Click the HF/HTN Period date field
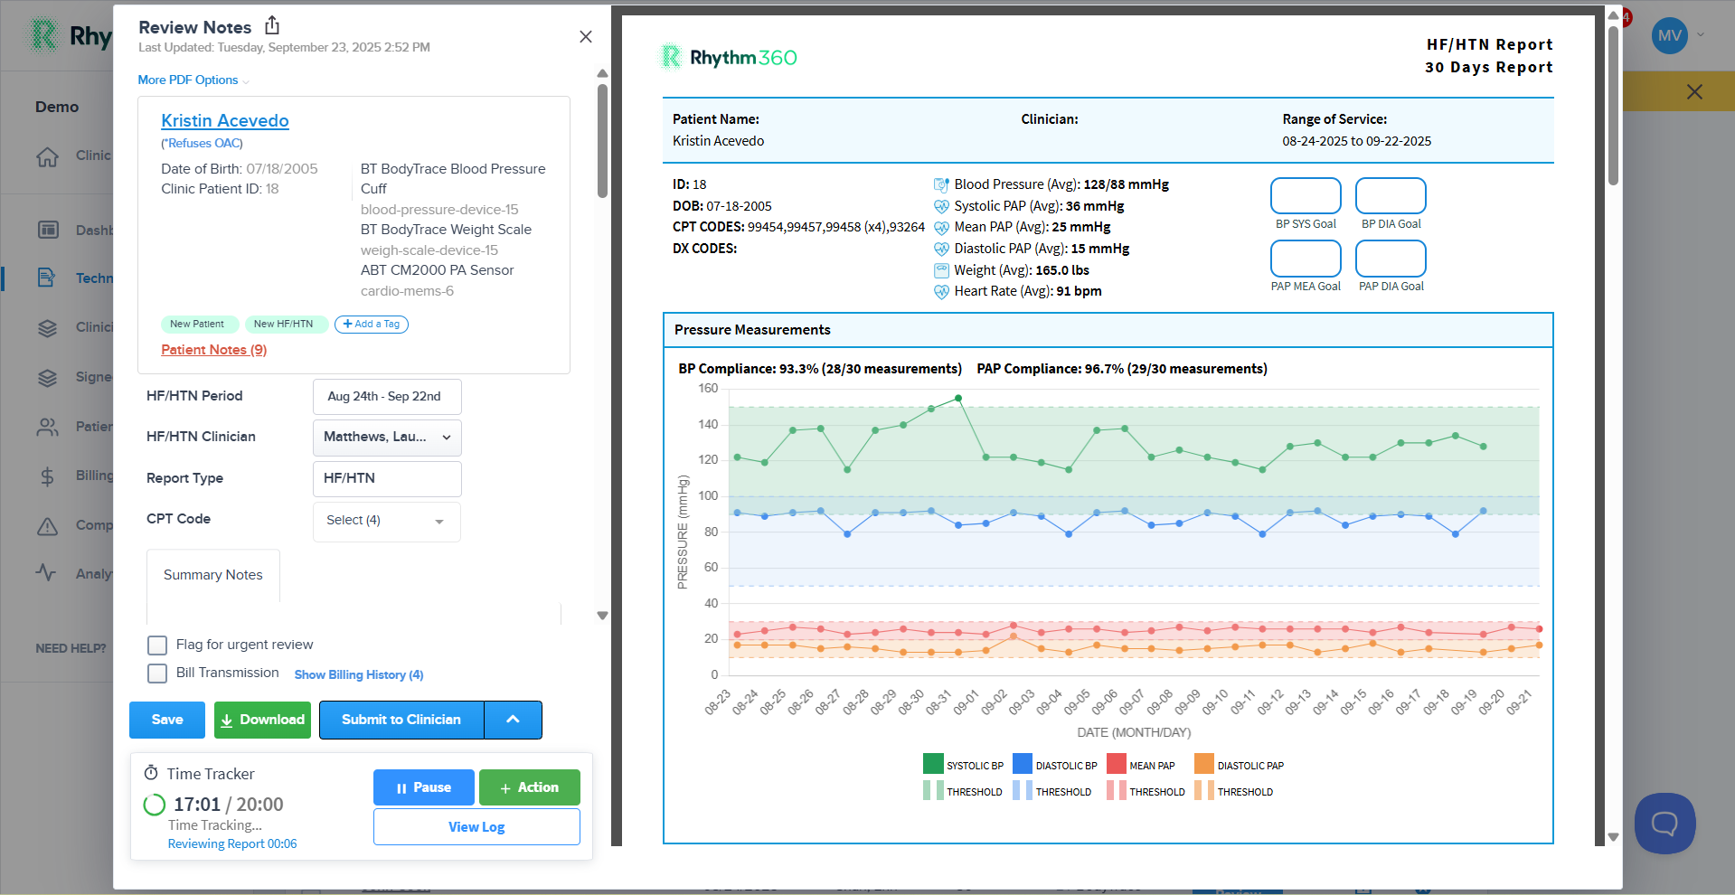 [x=387, y=396]
